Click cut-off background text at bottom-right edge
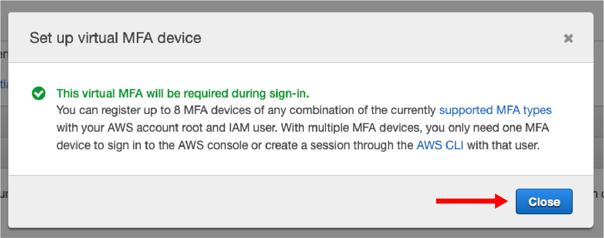The height and width of the screenshot is (238, 604). pos(599,195)
